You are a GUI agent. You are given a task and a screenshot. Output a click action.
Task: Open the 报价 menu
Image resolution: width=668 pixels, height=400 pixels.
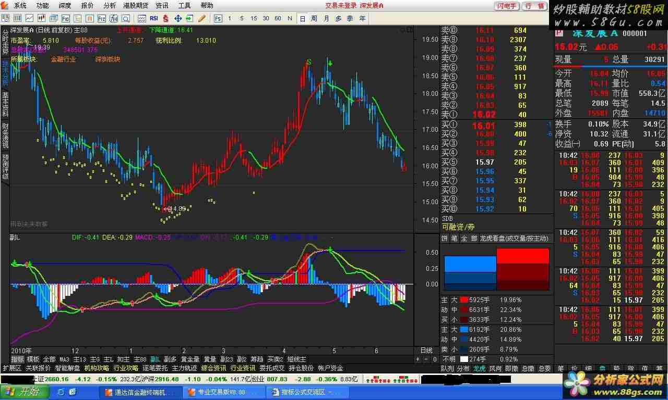87,6
